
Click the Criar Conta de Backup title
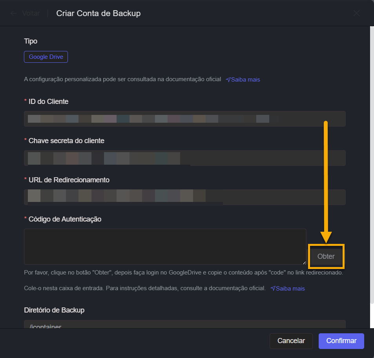coord(98,13)
